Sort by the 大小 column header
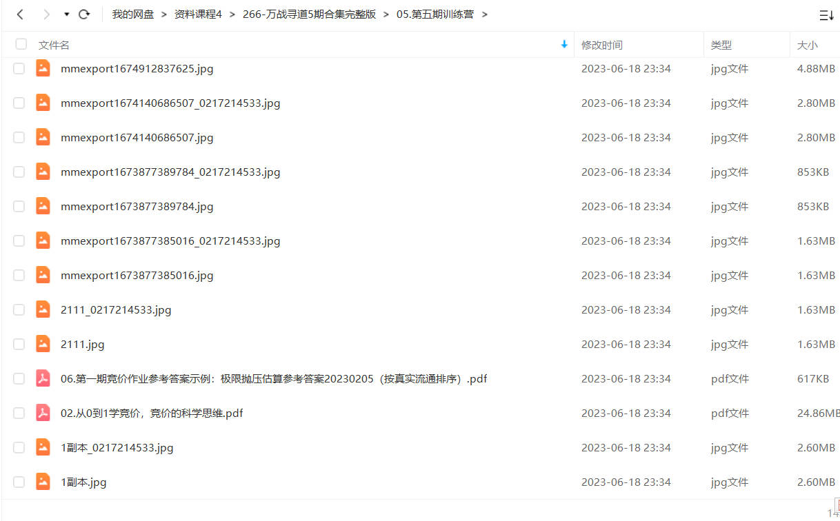Viewport: 840px width, 521px height. tap(807, 45)
